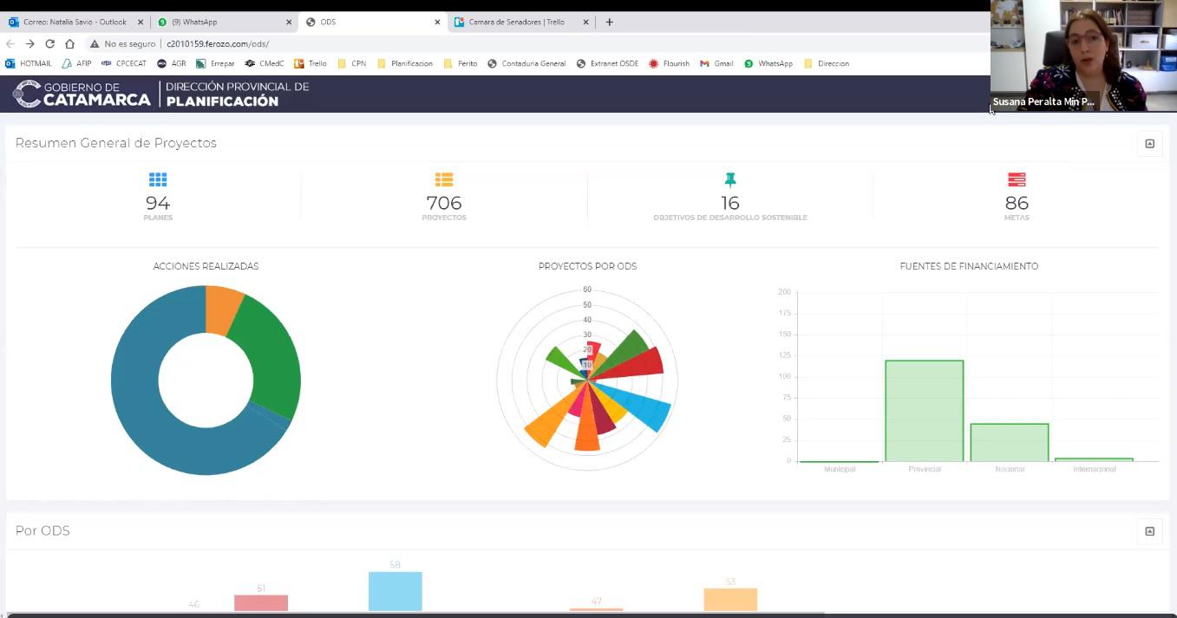Click the green pin icon above 16

click(729, 179)
